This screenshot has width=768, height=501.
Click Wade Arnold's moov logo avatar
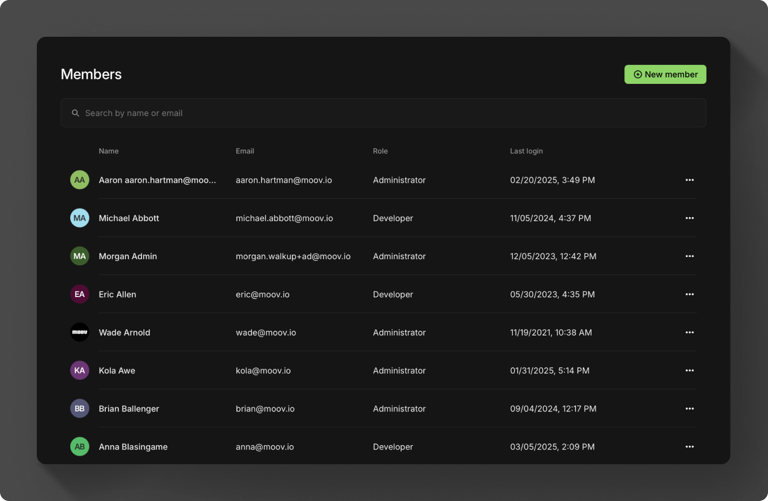pos(79,332)
